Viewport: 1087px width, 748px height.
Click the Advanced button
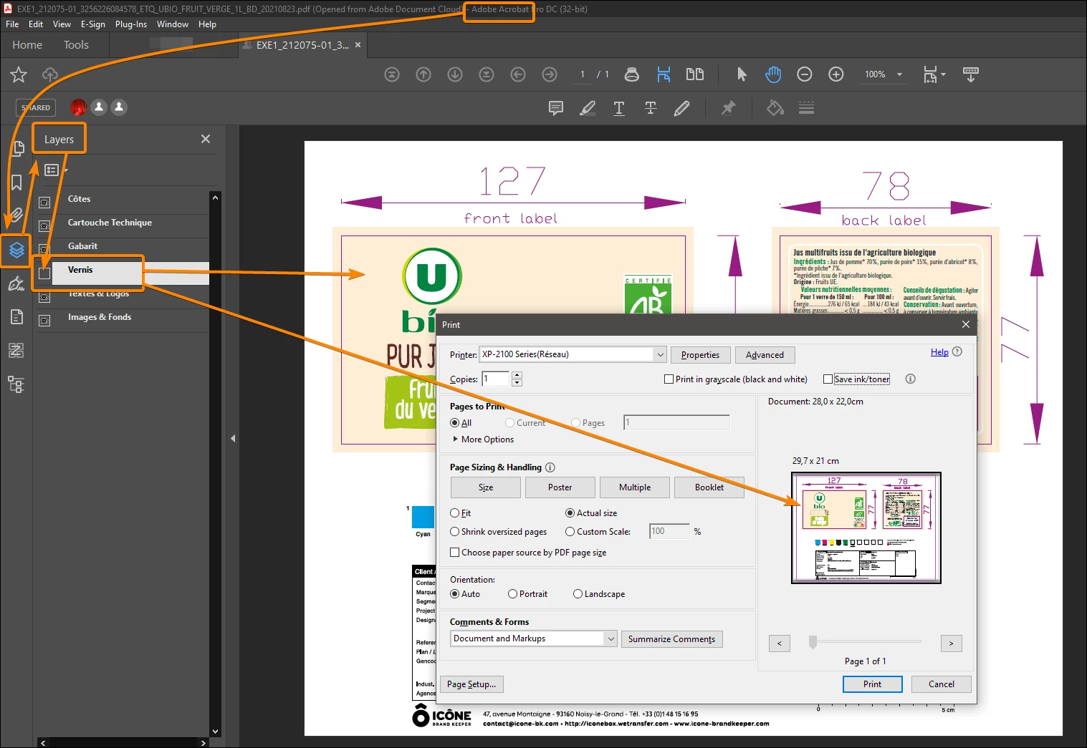click(765, 355)
